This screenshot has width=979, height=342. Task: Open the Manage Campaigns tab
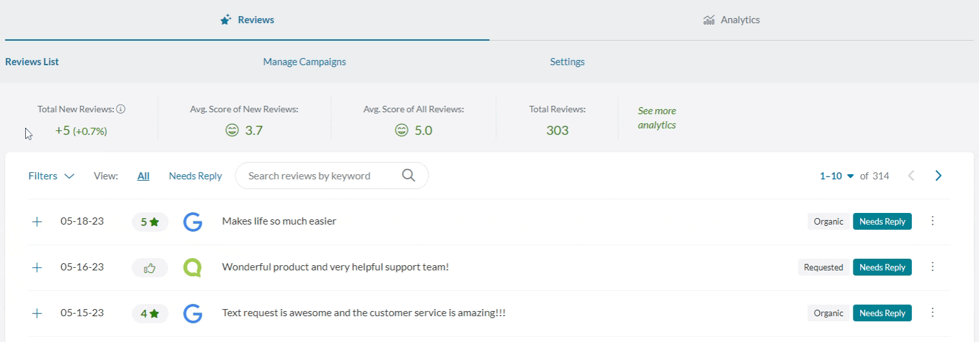pos(304,62)
